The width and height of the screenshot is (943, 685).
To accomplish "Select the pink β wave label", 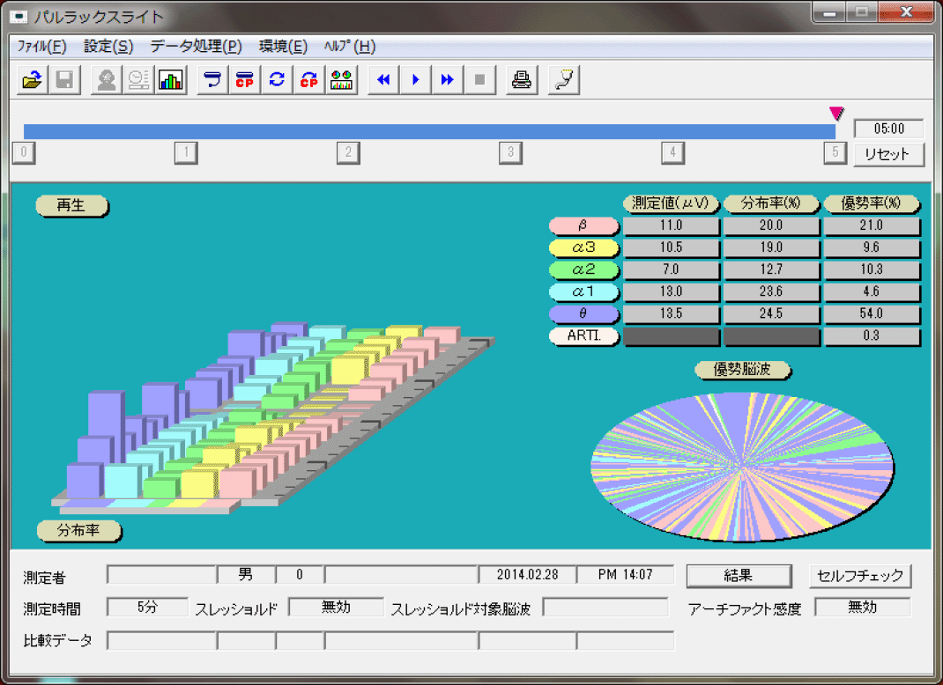I will pos(584,225).
